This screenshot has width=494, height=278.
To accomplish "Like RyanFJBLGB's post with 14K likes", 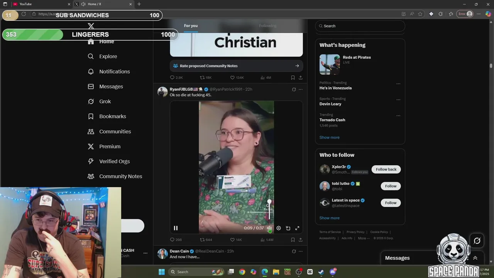I will [236, 240].
